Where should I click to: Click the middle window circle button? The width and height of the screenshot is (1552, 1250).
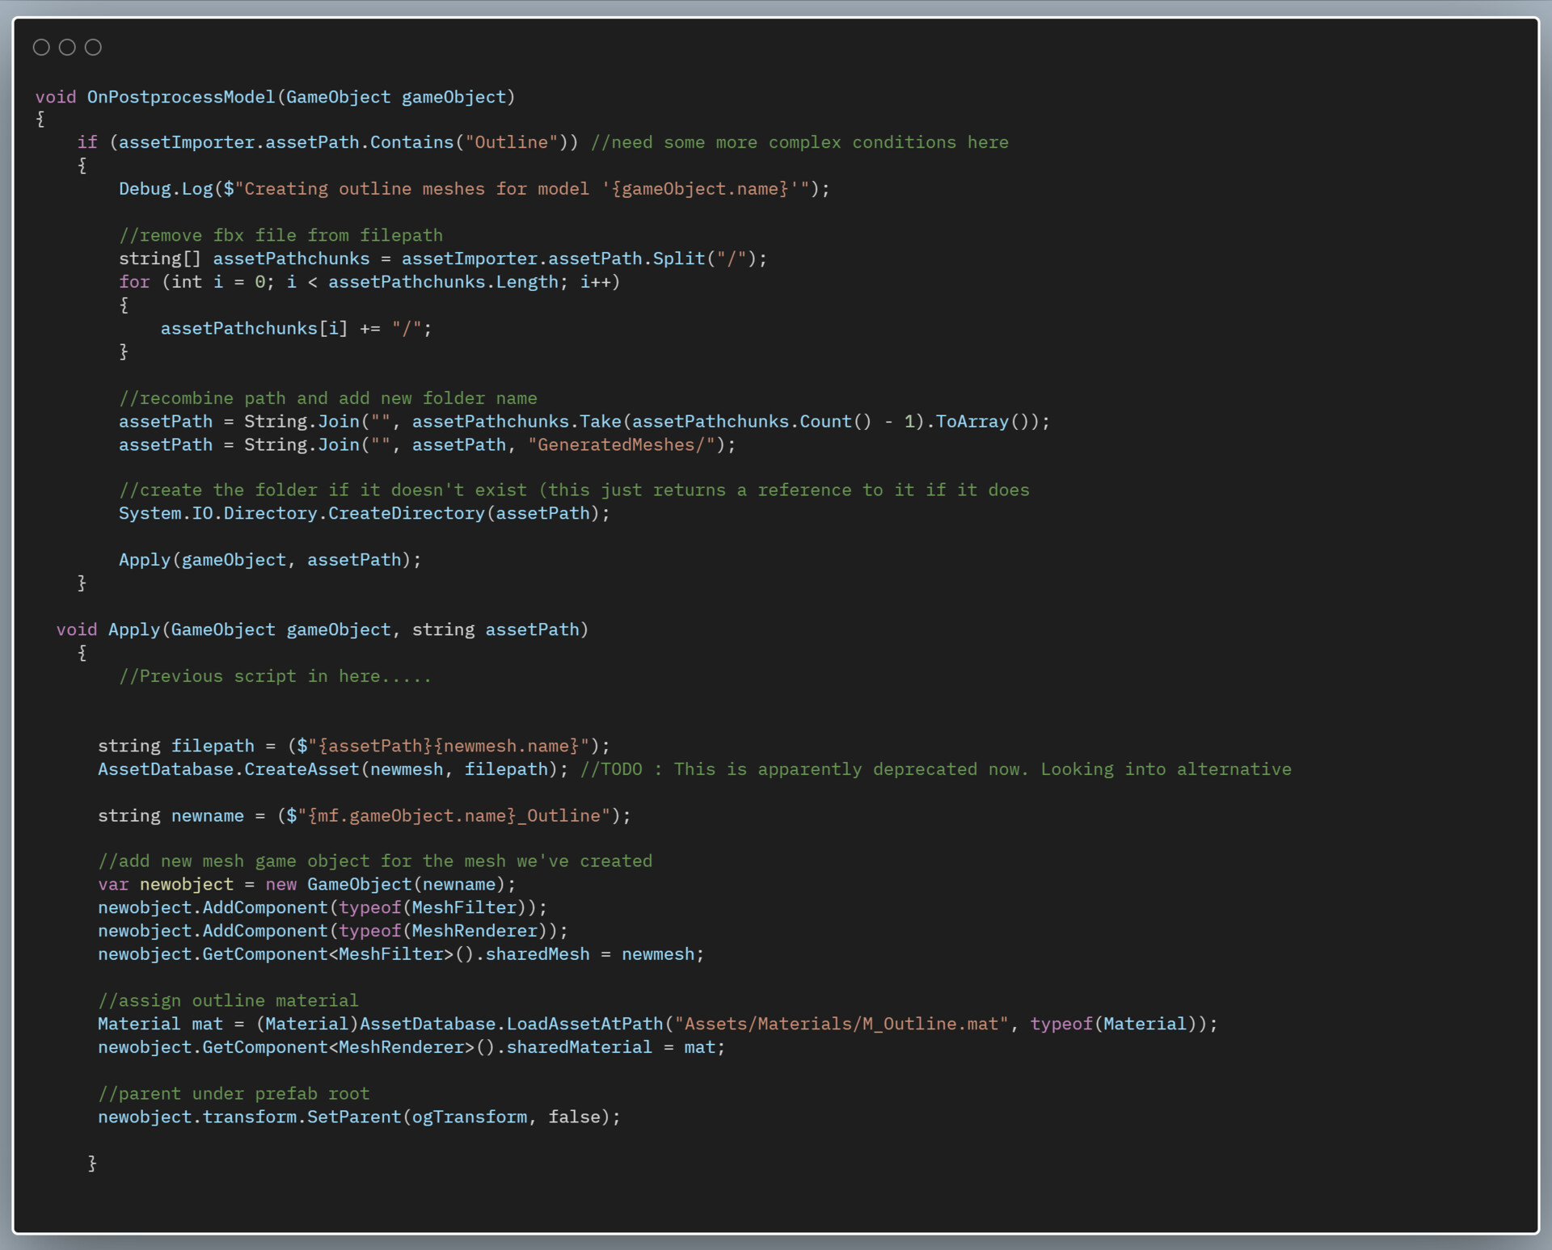tap(67, 48)
